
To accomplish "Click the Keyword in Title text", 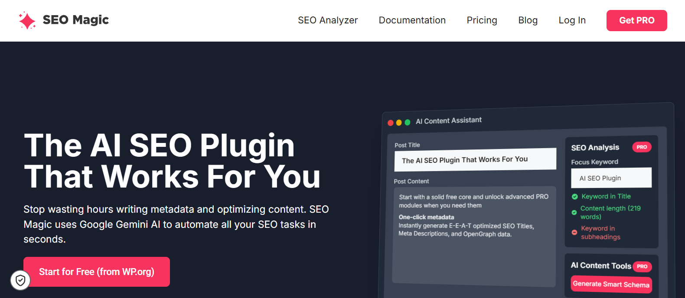I will click(x=606, y=196).
